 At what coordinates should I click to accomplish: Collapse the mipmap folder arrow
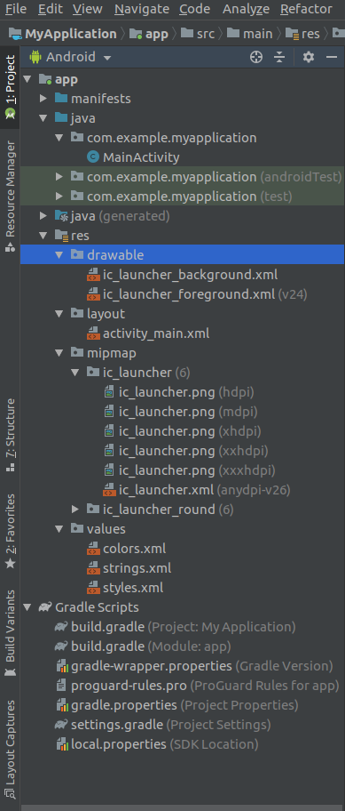[x=59, y=353]
